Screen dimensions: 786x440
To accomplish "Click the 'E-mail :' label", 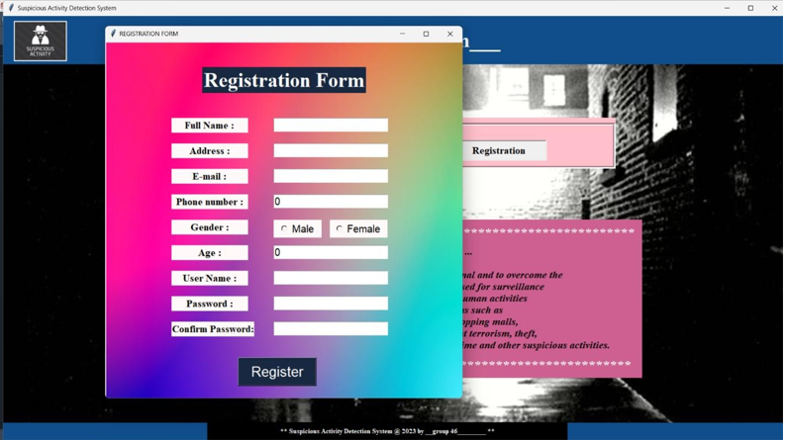I will (x=210, y=177).
